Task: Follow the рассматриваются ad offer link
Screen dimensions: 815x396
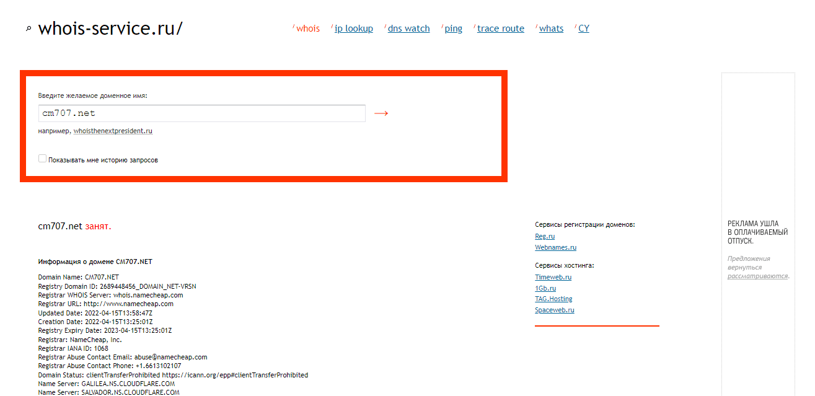Action: [x=757, y=276]
